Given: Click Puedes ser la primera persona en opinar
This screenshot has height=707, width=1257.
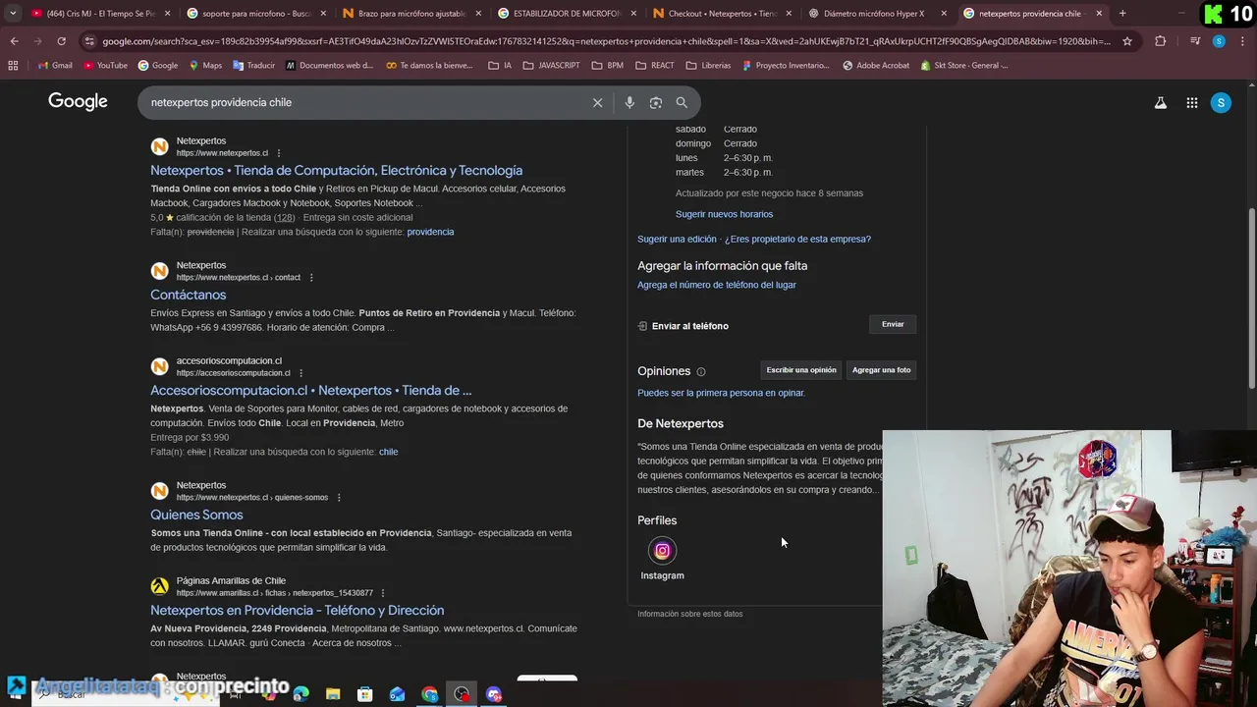Looking at the screenshot, I should (x=721, y=393).
